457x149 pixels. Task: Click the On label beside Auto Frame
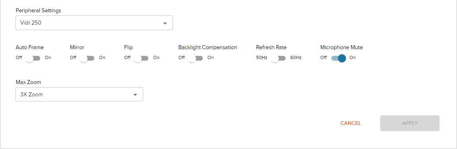(x=48, y=57)
